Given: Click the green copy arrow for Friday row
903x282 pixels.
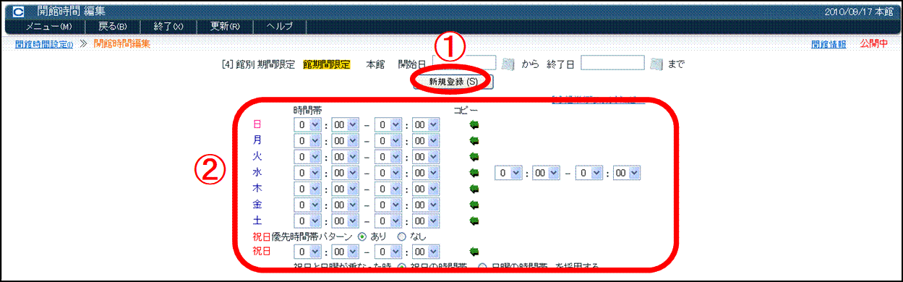Looking at the screenshot, I should 474,205.
